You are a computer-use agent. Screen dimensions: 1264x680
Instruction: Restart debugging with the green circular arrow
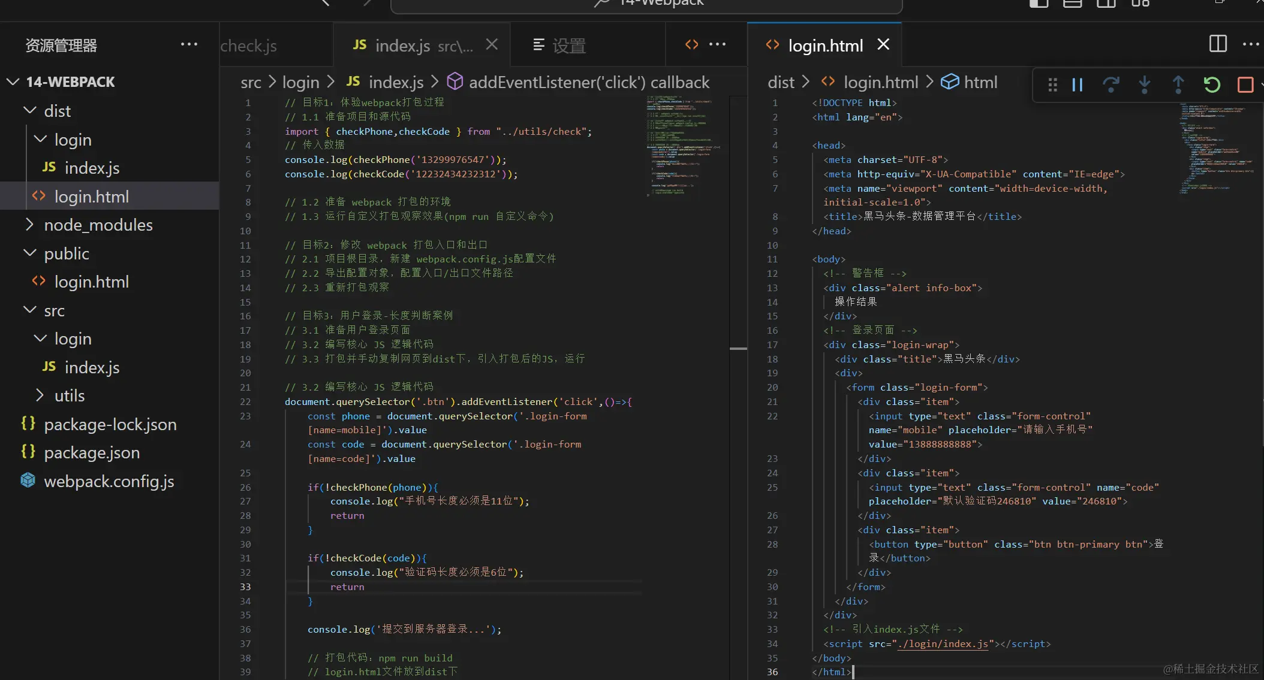(x=1212, y=84)
